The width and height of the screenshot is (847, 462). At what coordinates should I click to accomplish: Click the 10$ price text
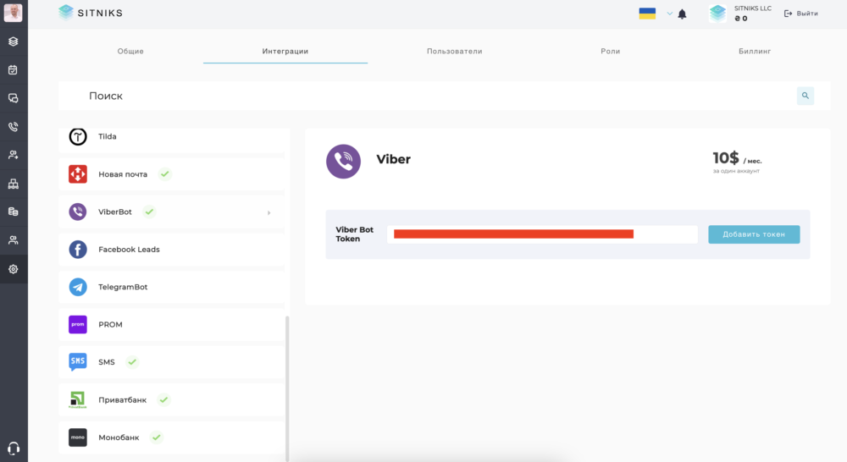[x=726, y=157]
